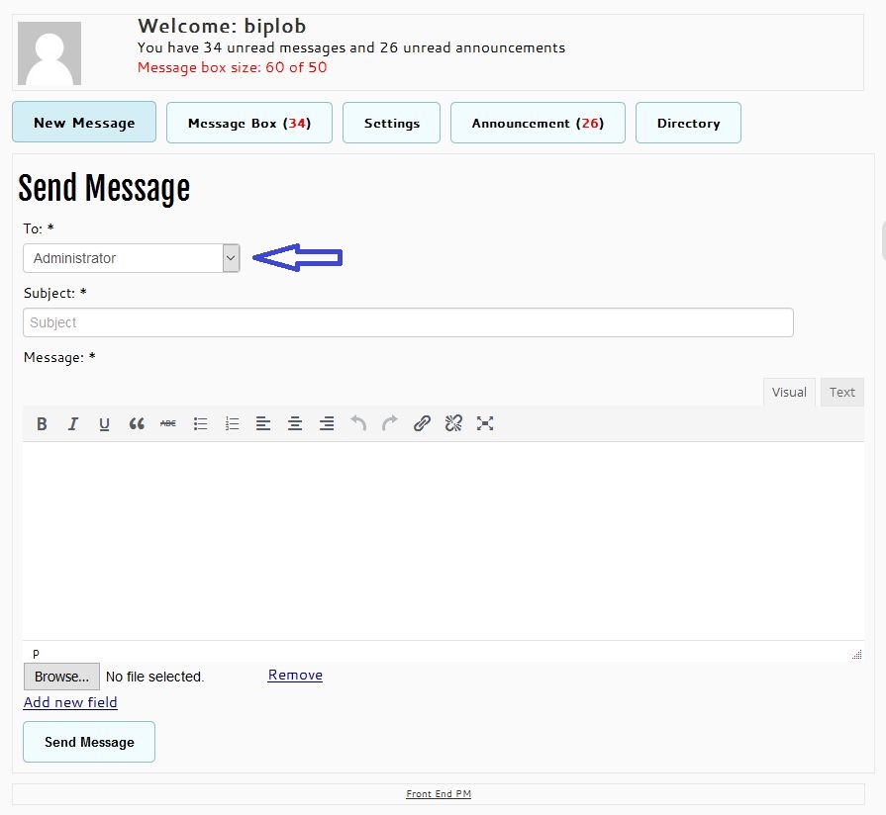
Task: Click the P element path indicator
Action: tap(36, 654)
